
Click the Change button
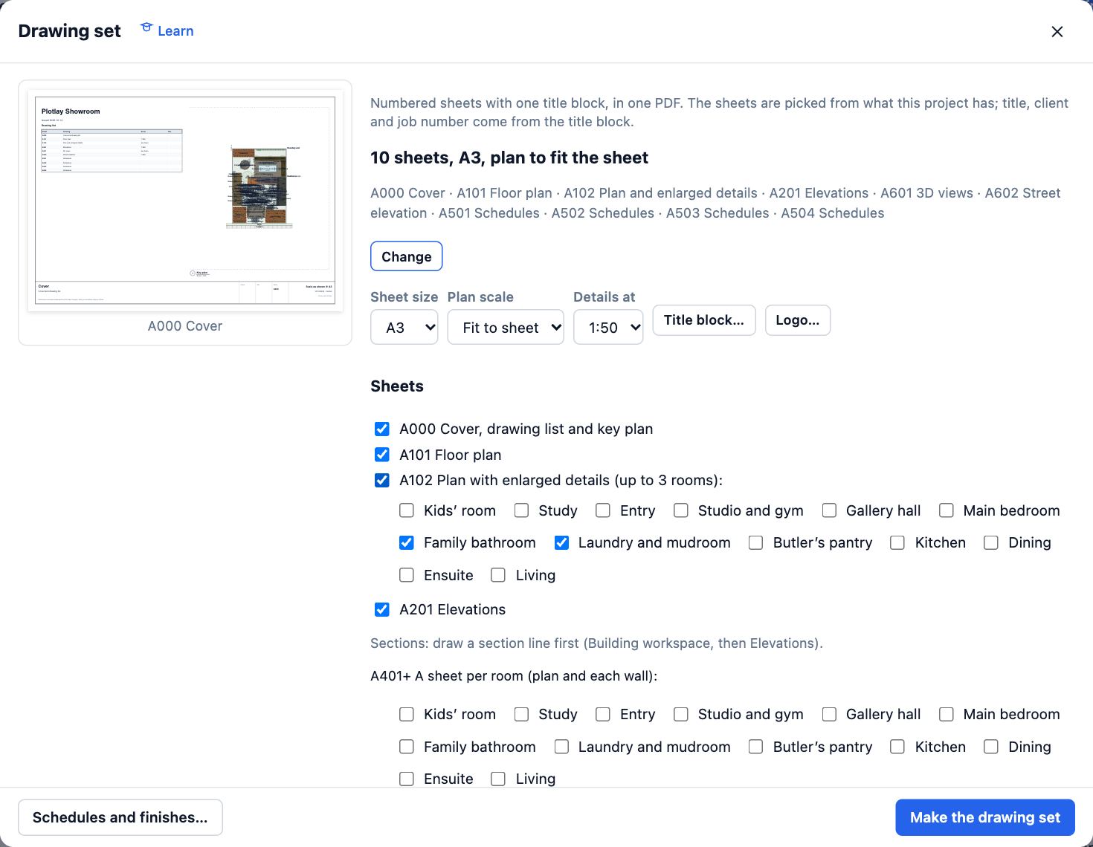[407, 256]
